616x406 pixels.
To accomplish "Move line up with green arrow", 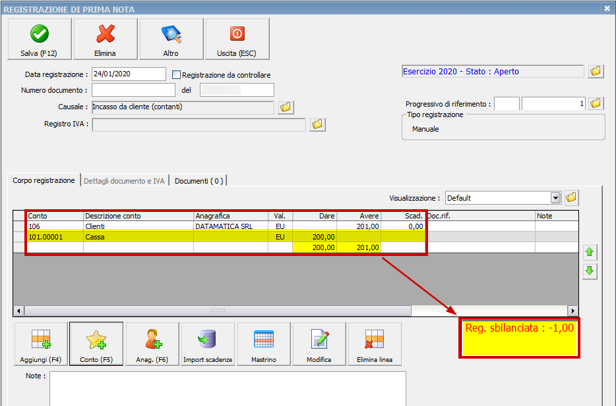I will (x=589, y=252).
